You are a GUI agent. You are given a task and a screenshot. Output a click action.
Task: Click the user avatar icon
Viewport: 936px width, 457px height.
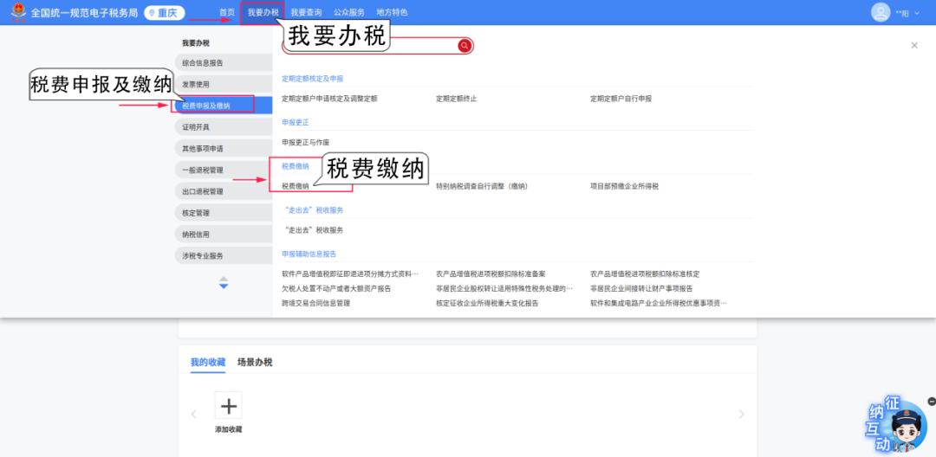point(881,12)
